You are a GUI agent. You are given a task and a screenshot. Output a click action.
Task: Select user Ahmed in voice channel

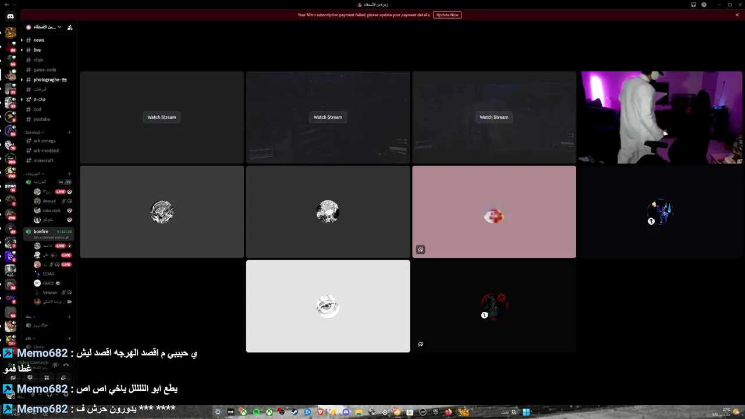(x=52, y=201)
